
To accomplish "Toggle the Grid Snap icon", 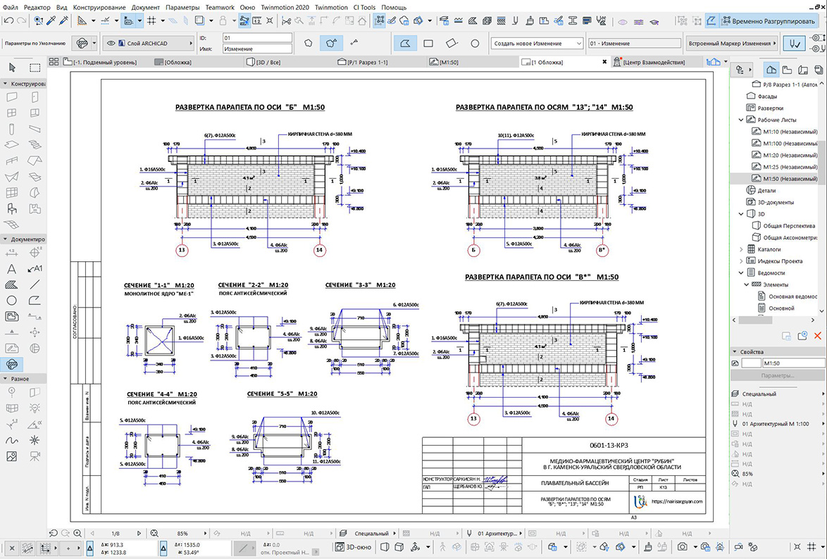I will click(151, 20).
